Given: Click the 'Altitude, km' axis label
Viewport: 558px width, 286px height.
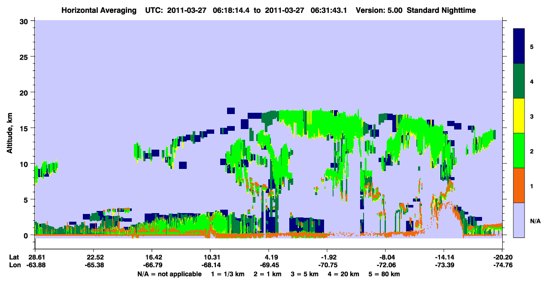Looking at the screenshot, I should (x=9, y=134).
